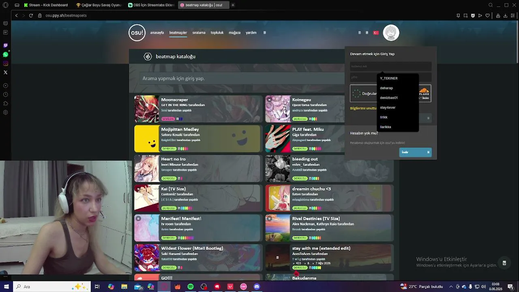The width and height of the screenshot is (519, 292).
Task: Open Kai (TV Size) beatmap
Action: point(198,198)
